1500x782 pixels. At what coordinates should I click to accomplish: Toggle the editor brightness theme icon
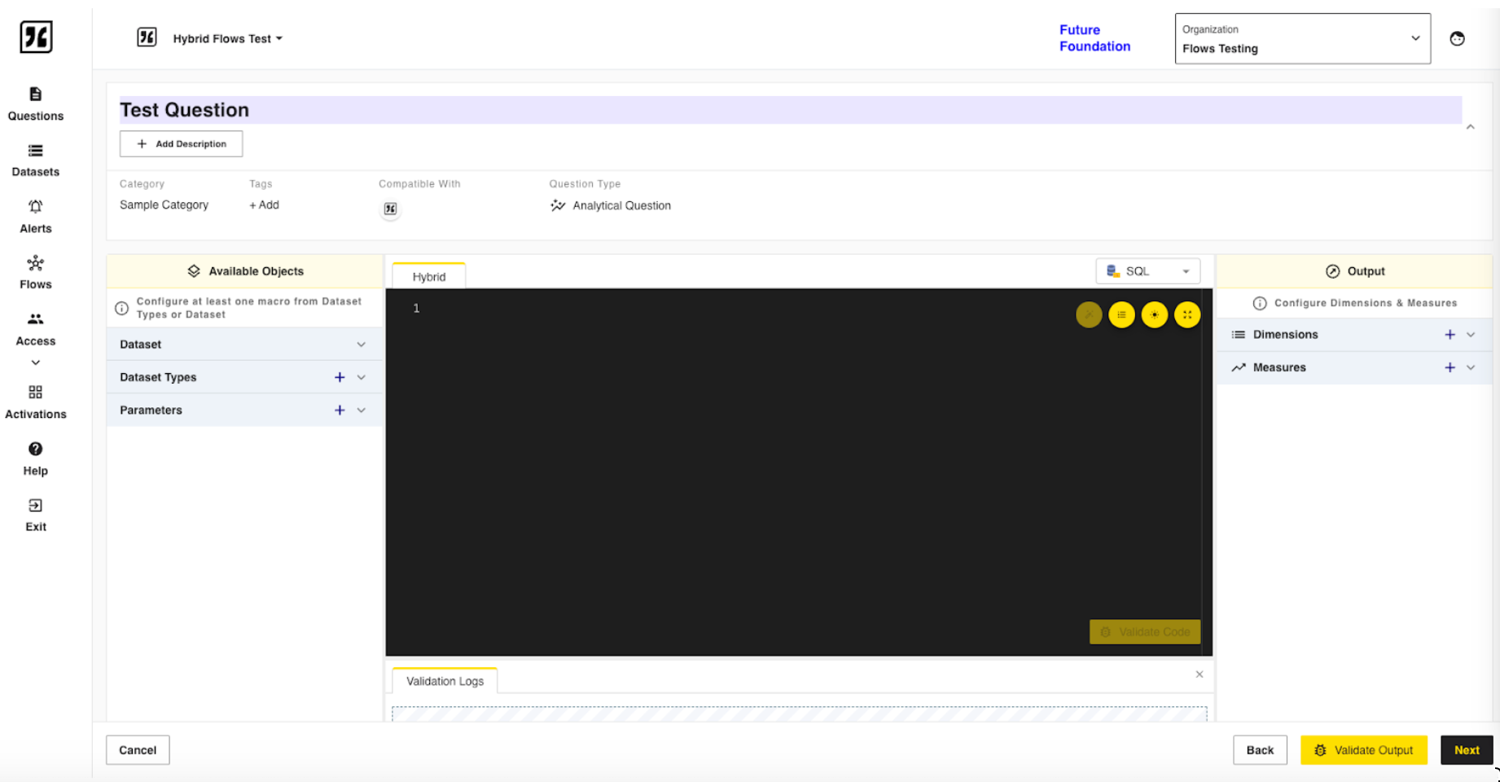tap(1155, 314)
